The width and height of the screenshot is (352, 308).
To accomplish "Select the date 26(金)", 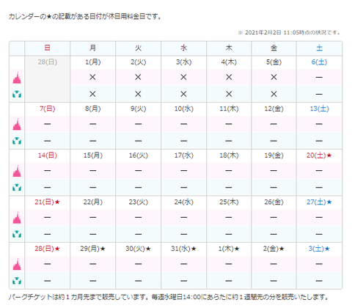I will [x=274, y=202].
